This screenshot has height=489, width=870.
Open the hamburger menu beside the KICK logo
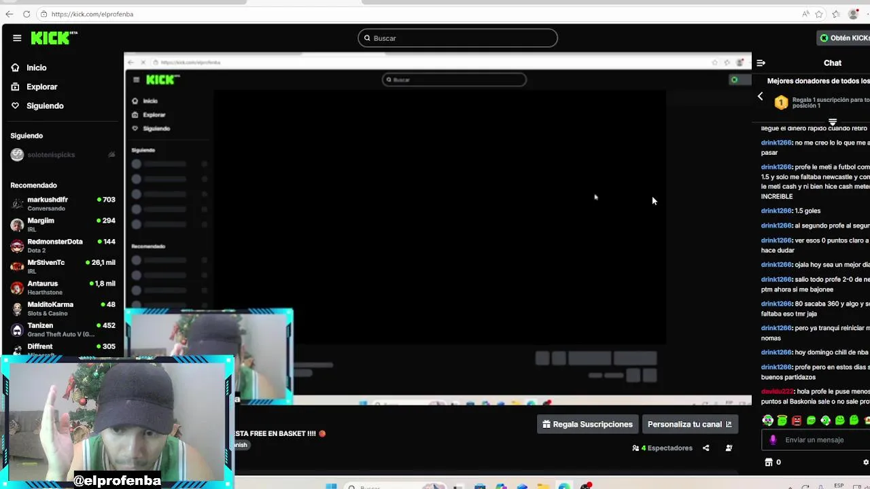pyautogui.click(x=17, y=38)
